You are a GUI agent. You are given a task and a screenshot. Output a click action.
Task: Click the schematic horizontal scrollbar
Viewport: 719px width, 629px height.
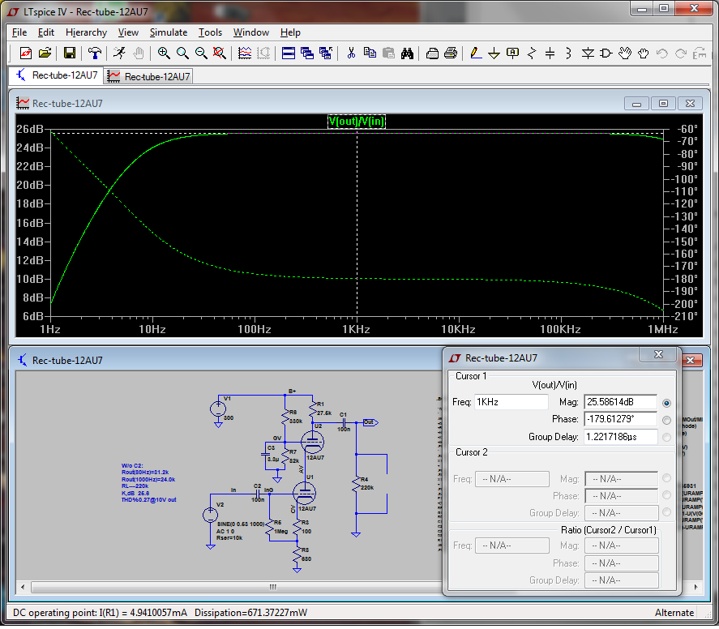(273, 587)
